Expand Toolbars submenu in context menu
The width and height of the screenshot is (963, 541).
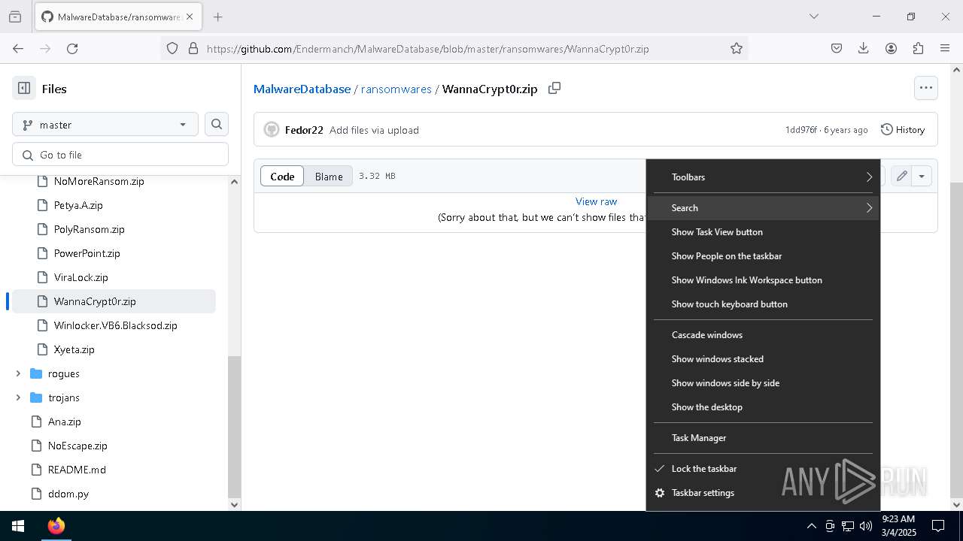pyautogui.click(x=763, y=177)
